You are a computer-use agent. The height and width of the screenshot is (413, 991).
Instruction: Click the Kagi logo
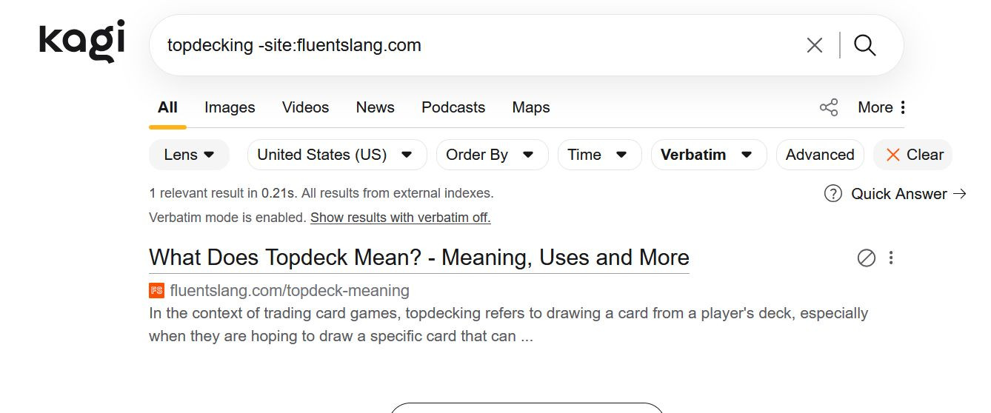(x=81, y=41)
